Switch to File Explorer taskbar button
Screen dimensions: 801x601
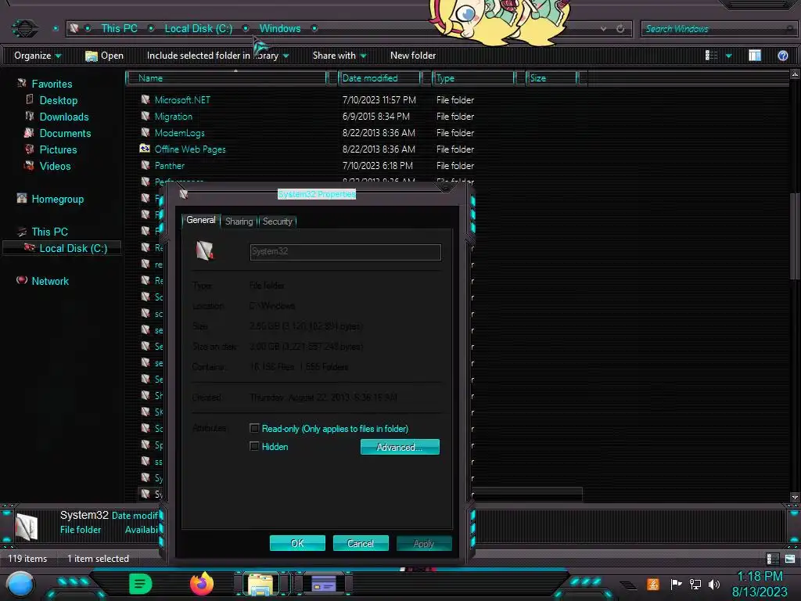(260, 584)
